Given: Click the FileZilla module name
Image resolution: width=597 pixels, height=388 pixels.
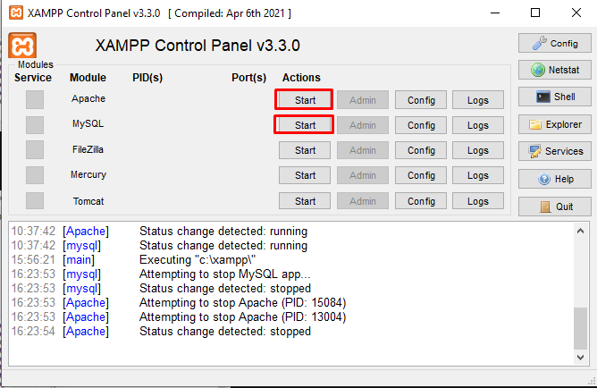Looking at the screenshot, I should (88, 149).
